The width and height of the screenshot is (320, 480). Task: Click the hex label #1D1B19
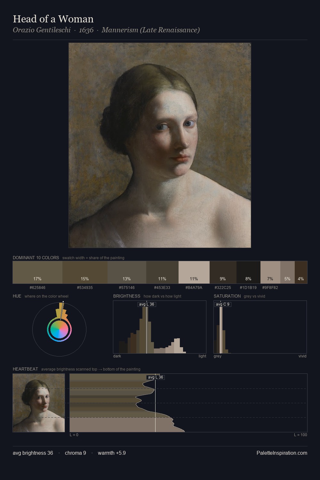[248, 288]
